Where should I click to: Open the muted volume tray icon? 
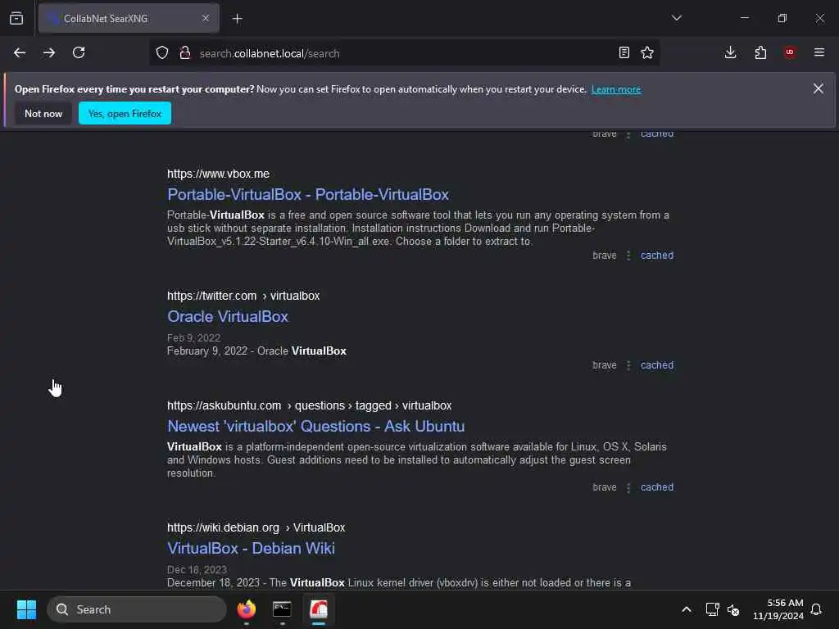click(x=733, y=609)
